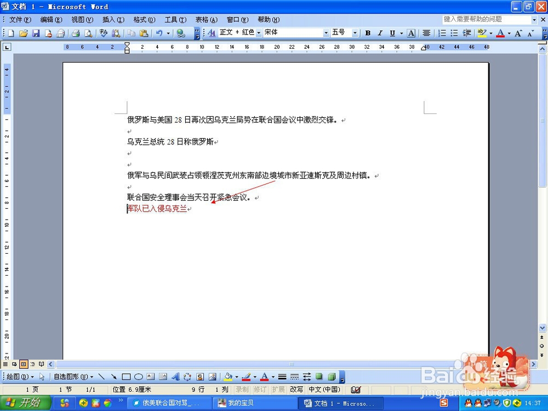Viewport: 548px width, 411px height.
Task: Switch to 我的宝贝 taskbar window
Action: pos(255,403)
